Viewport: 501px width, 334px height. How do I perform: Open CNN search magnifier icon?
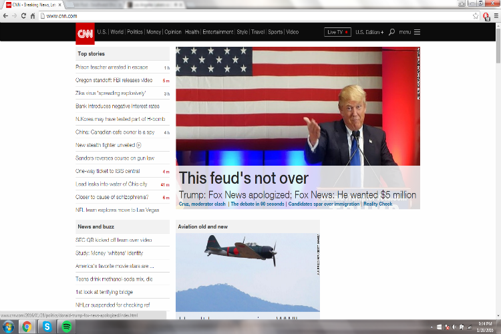(x=391, y=32)
